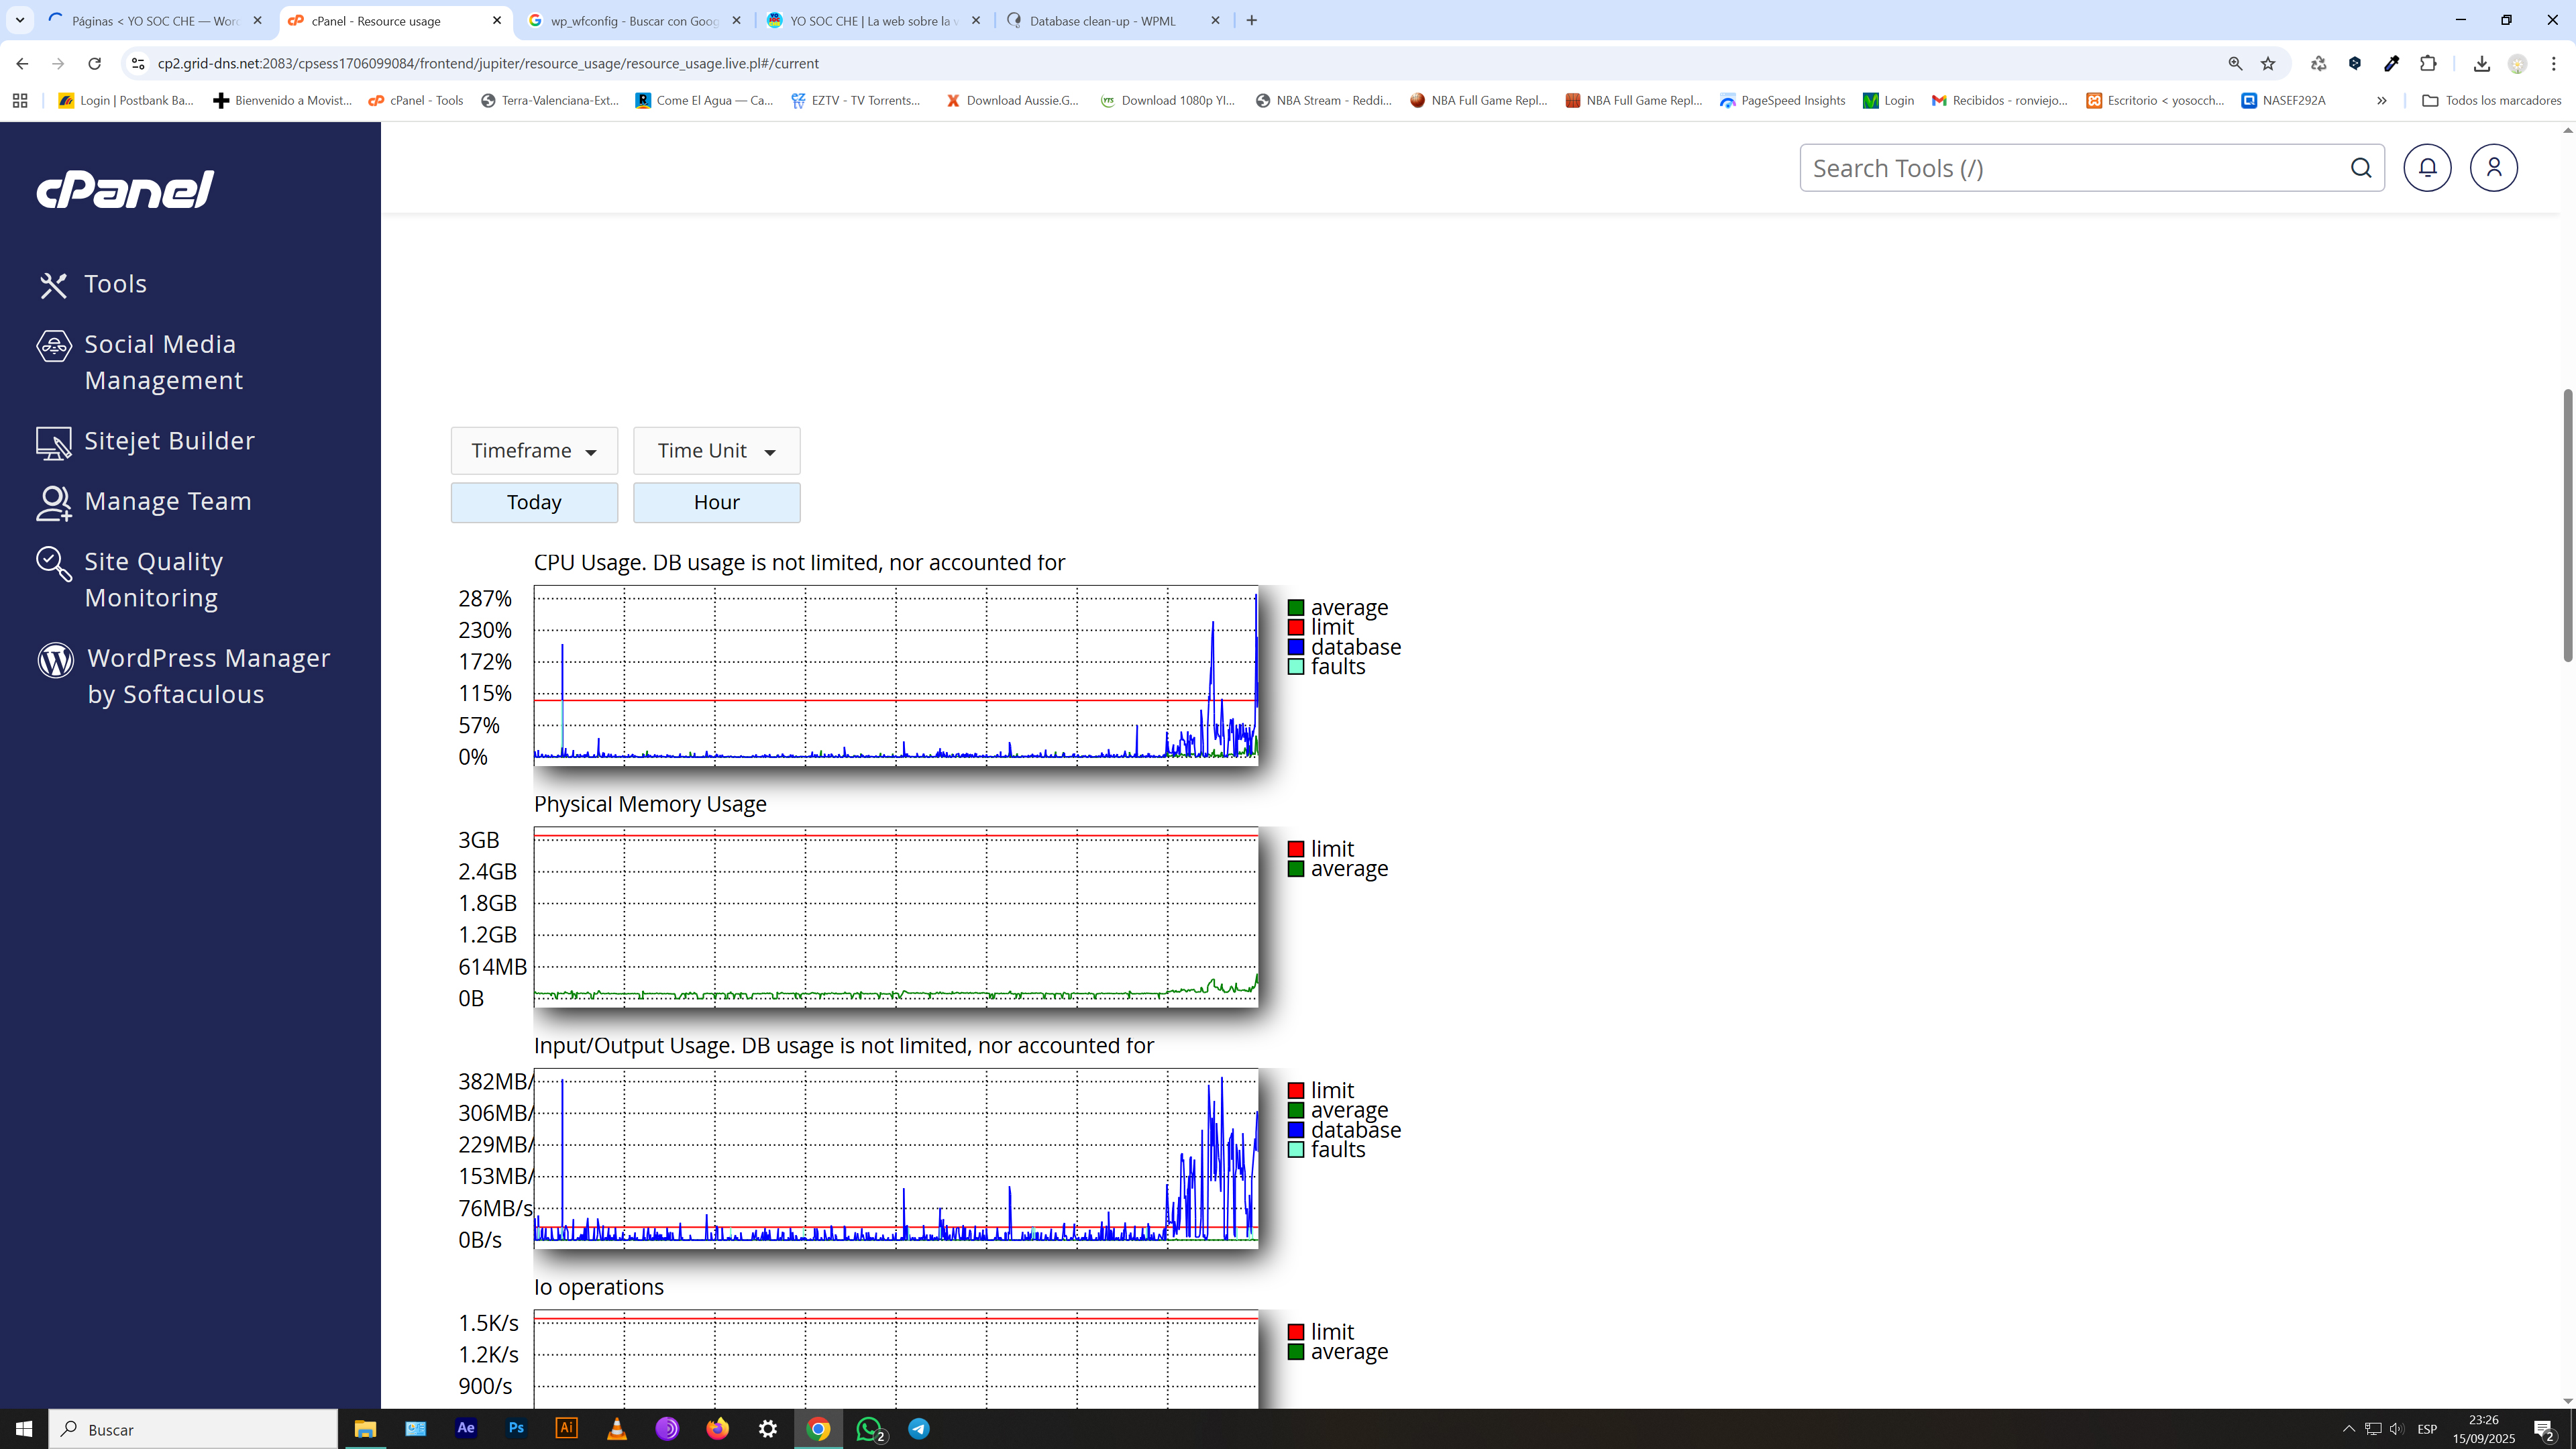
Task: Click the Today timeframe button
Action: (534, 503)
